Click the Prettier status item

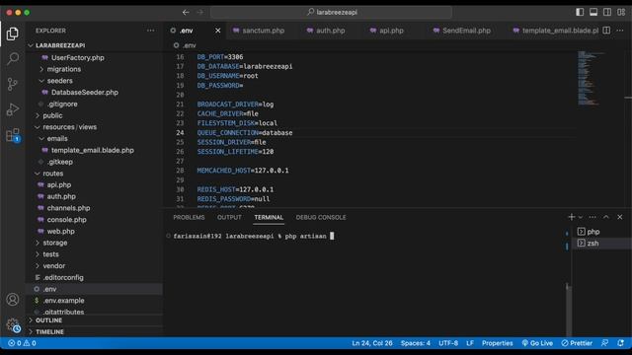[x=577, y=343]
